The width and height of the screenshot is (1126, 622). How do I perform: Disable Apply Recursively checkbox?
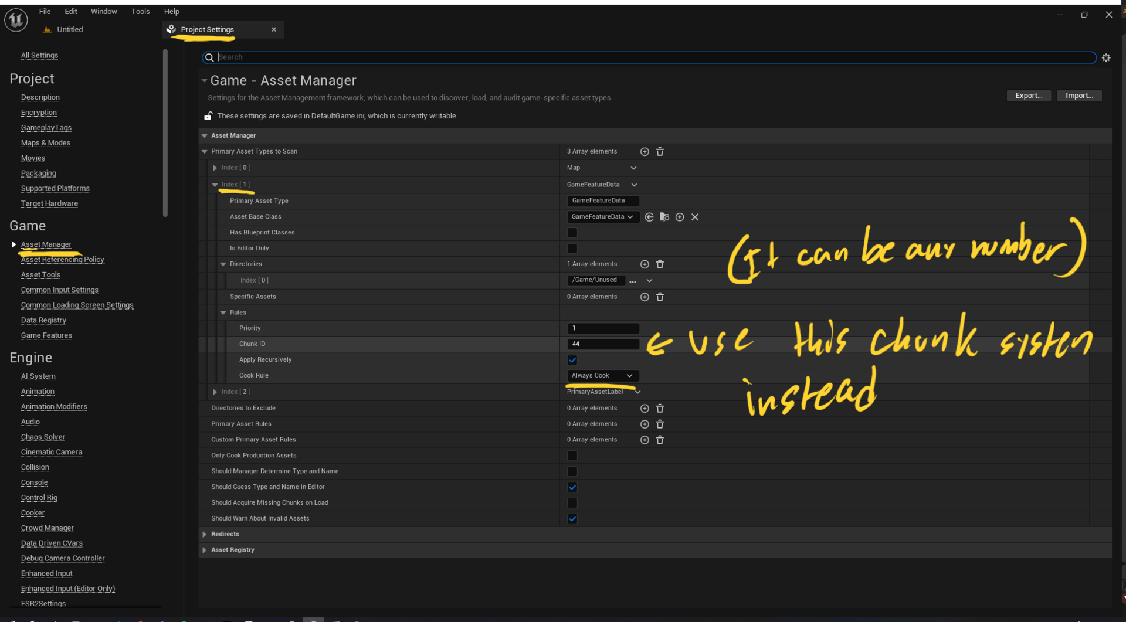[572, 360]
